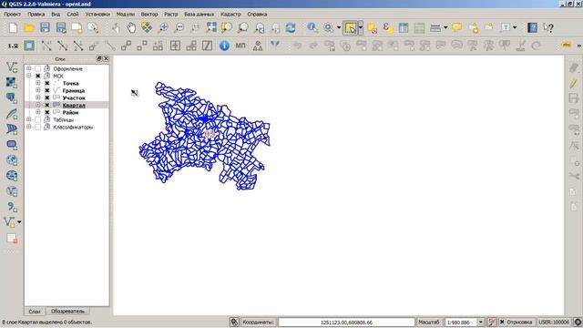Switch to the Слои tab
This screenshot has width=583, height=328.
pos(35,312)
